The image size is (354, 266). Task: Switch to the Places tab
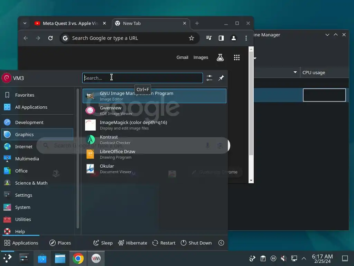tap(60, 243)
